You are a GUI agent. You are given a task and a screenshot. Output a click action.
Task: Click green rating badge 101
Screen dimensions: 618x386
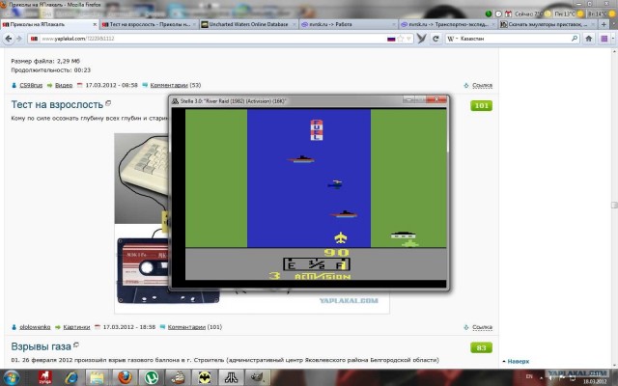click(481, 105)
